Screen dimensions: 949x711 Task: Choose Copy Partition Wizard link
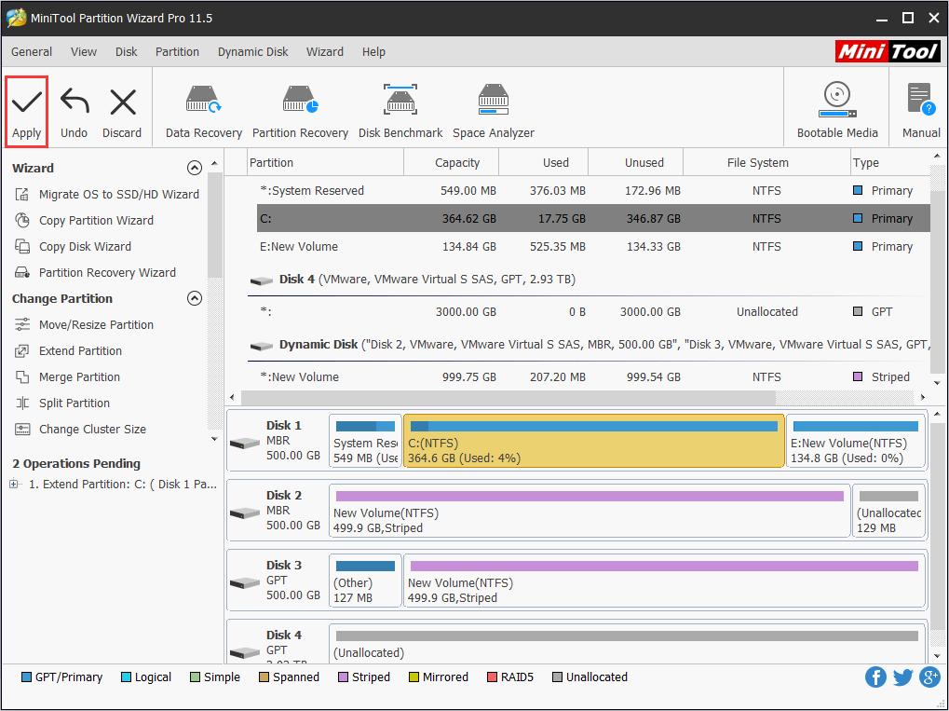coord(96,221)
